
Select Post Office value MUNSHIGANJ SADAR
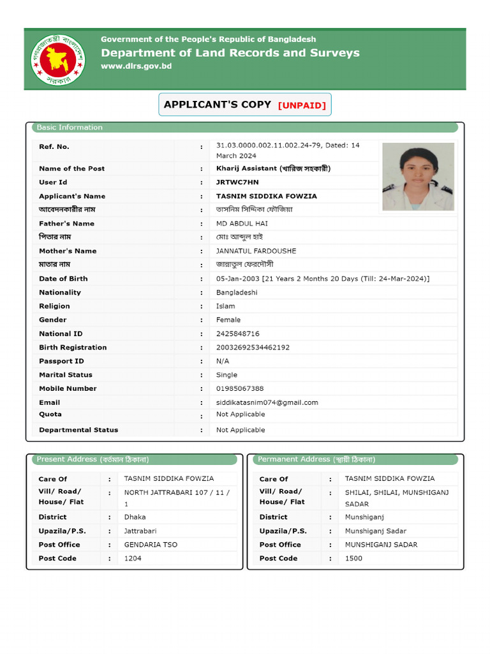382,545
